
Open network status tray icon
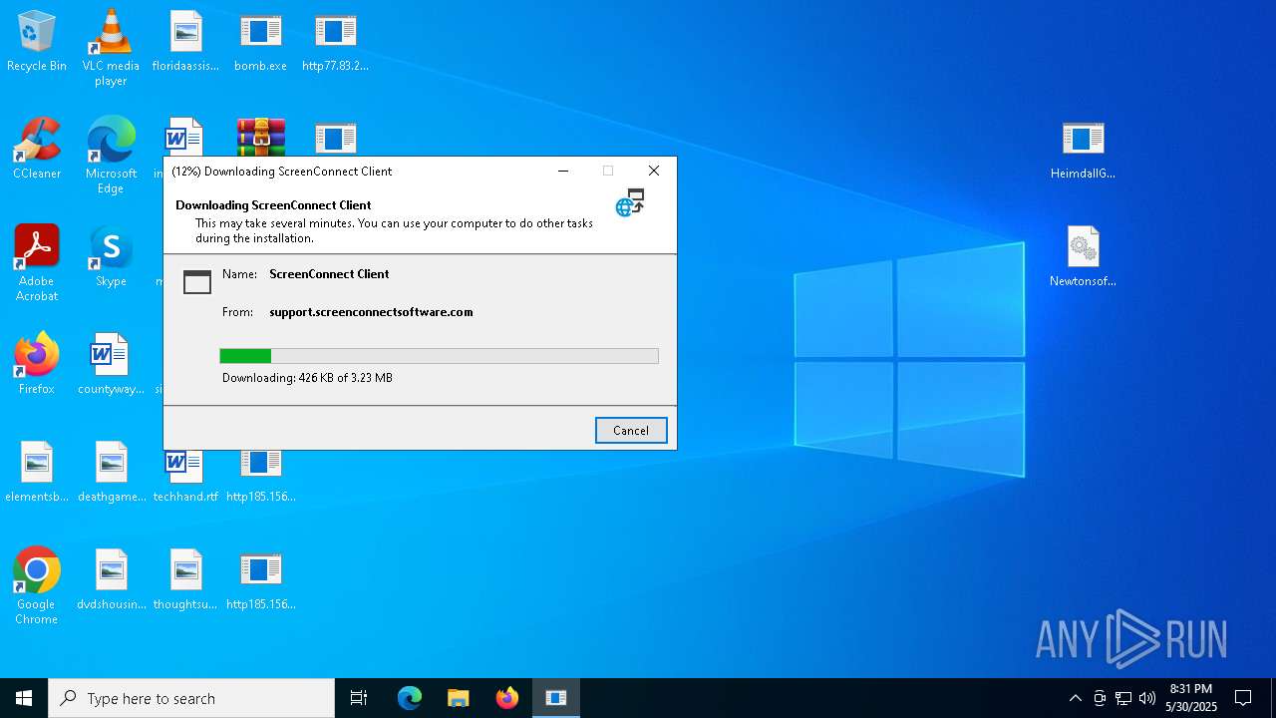tap(1123, 698)
